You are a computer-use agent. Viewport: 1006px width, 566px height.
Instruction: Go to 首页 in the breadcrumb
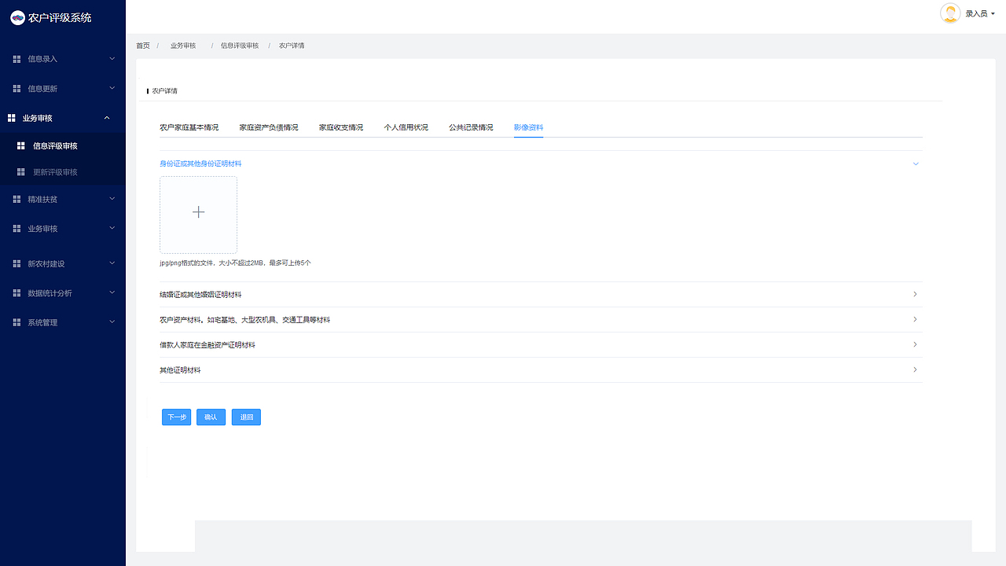tap(143, 46)
